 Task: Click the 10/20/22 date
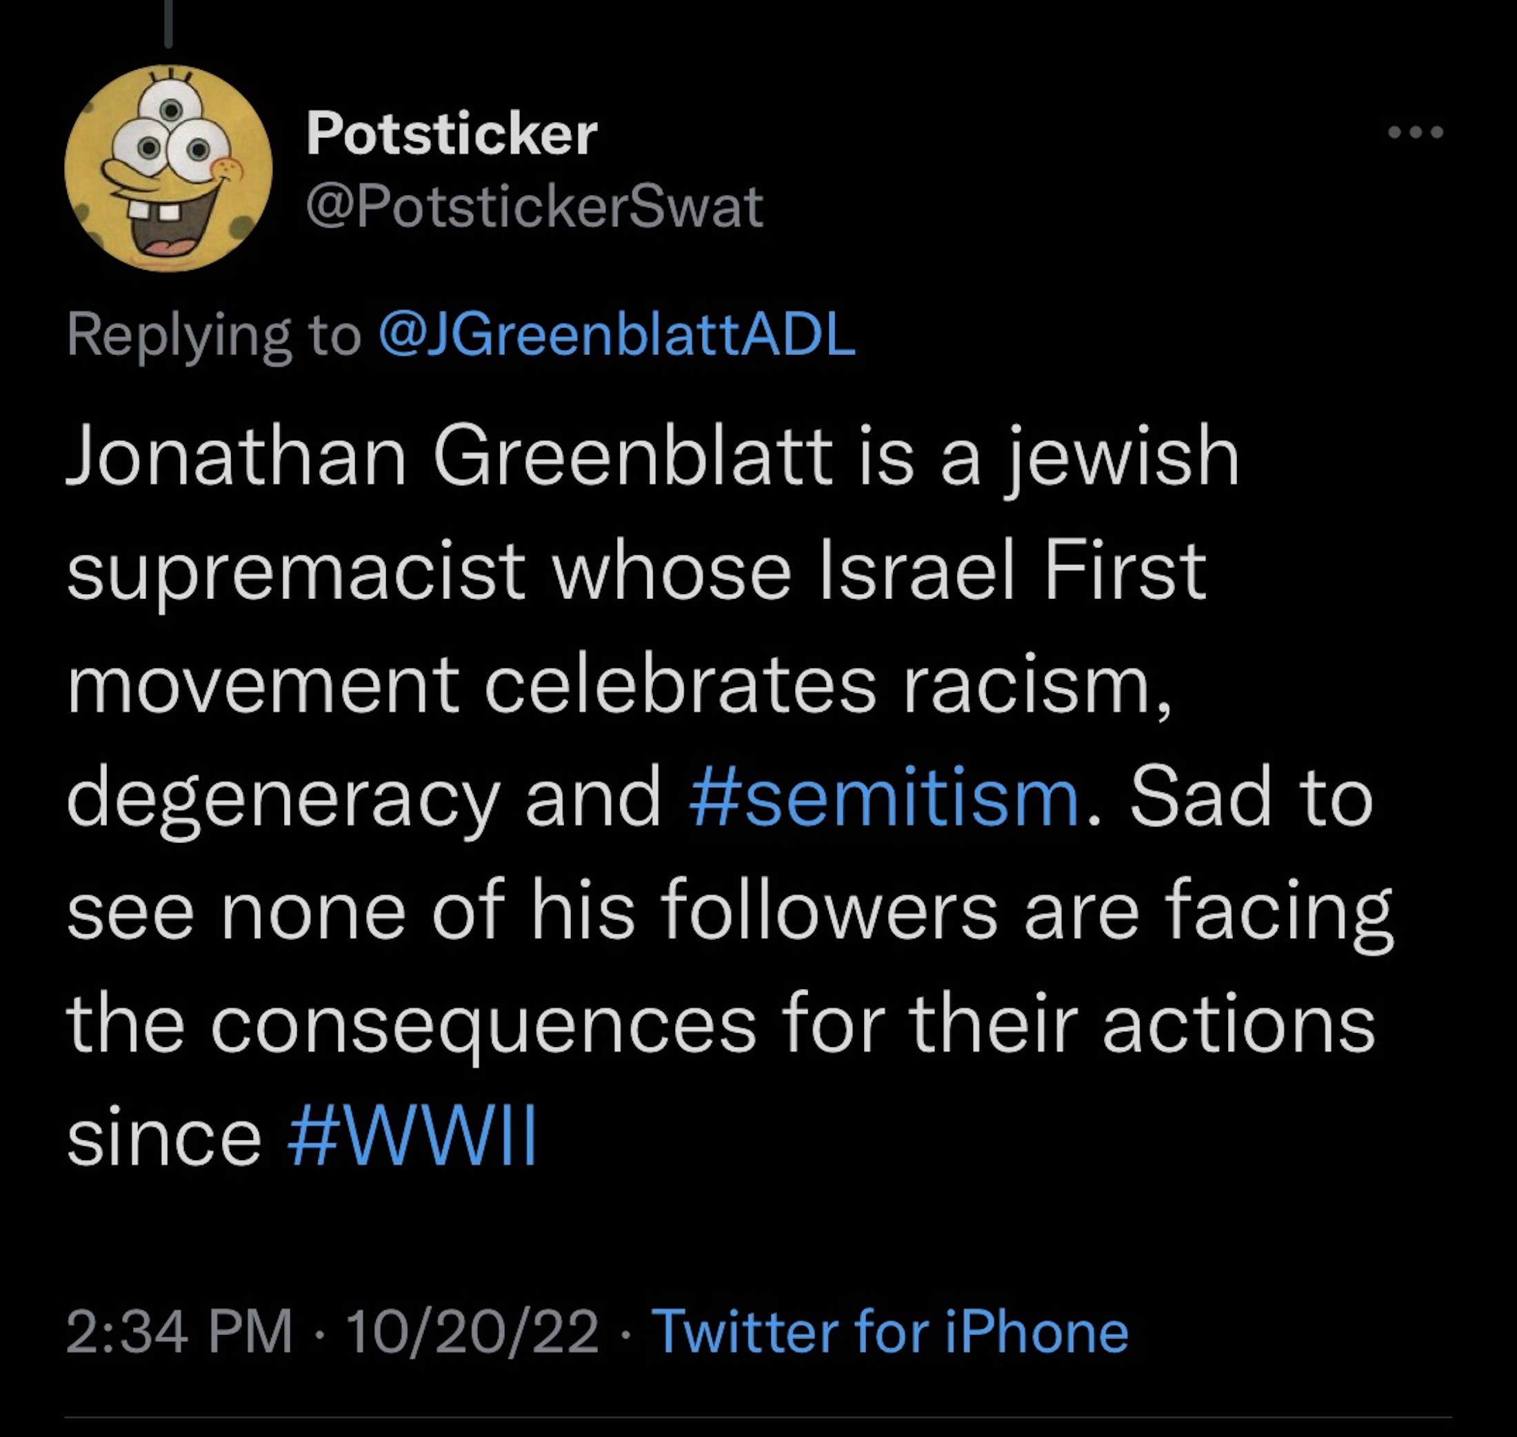coord(472,1332)
